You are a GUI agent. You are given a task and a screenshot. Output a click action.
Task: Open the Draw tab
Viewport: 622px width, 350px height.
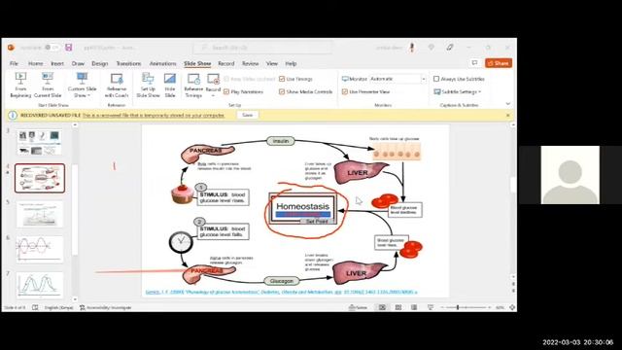coord(78,63)
